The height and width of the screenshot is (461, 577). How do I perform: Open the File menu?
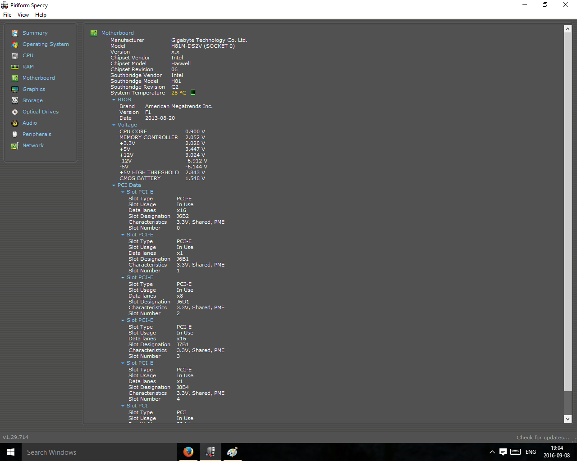7,15
